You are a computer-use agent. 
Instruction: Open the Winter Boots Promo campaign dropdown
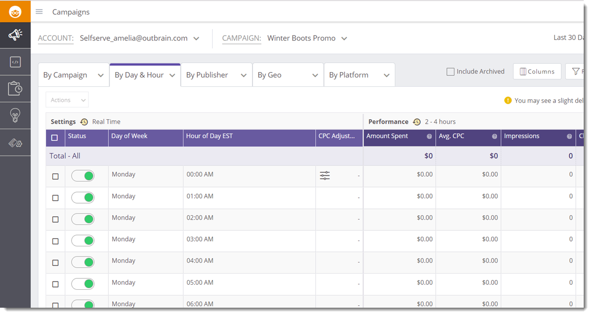(344, 38)
